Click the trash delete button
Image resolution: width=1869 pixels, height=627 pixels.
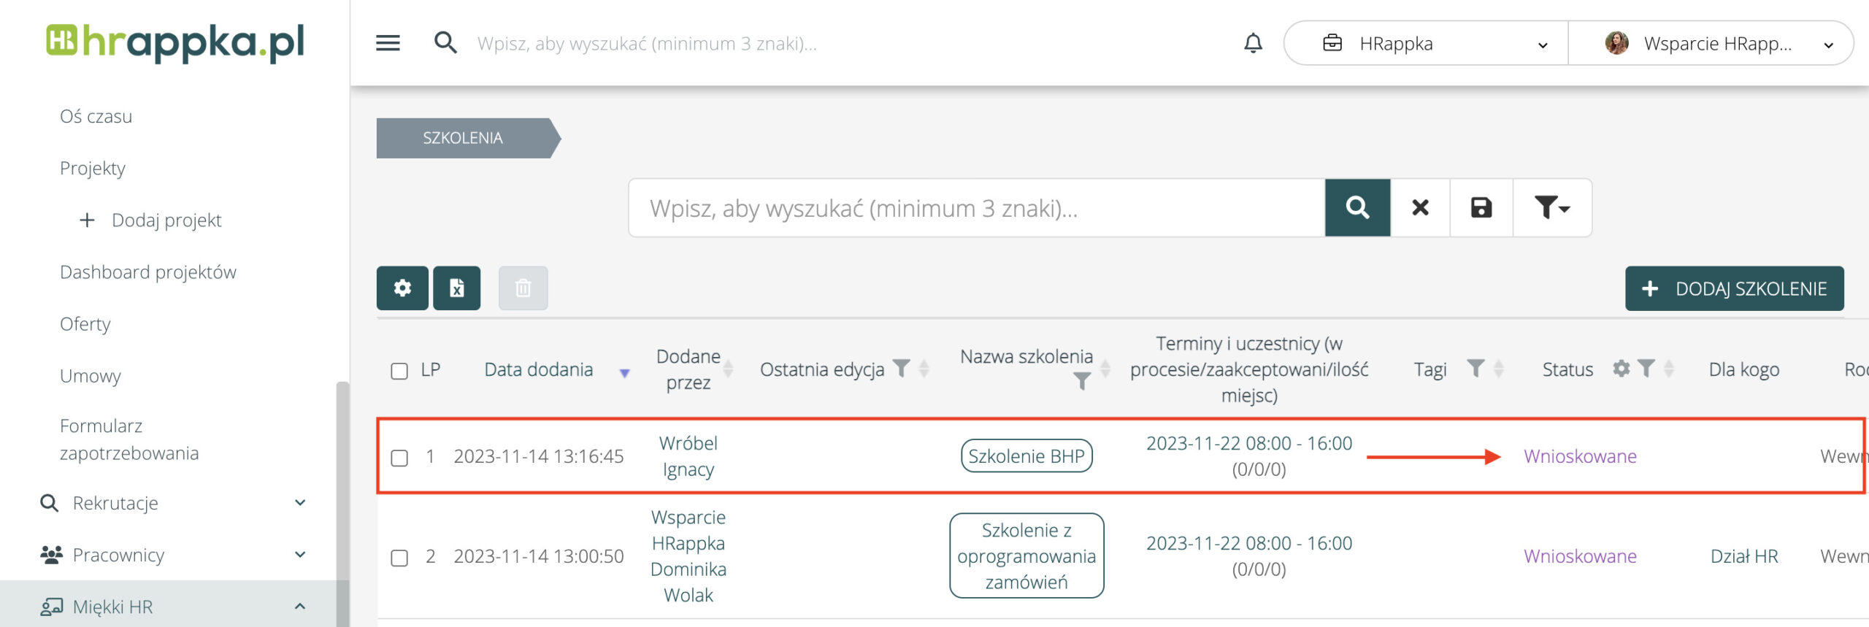click(523, 288)
